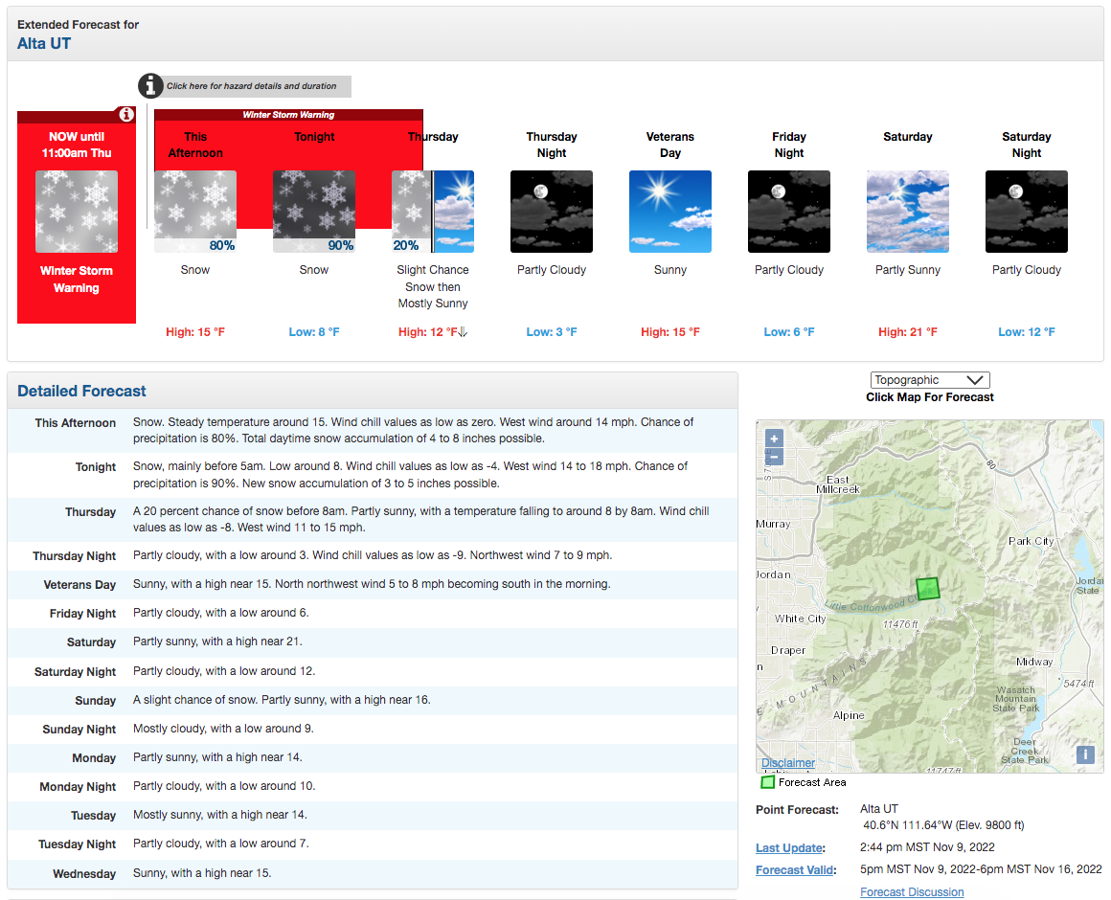This screenshot has width=1111, height=900.
Task: Click the 'Thursday Night' detailed forecast row label
Action: click(x=75, y=556)
